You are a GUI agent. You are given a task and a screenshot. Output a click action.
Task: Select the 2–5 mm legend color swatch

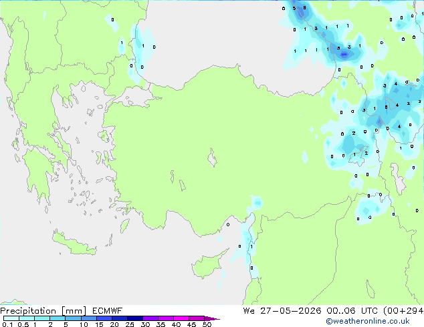point(58,318)
